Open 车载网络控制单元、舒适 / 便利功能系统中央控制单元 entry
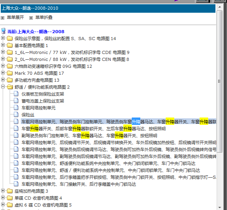 (111, 170)
